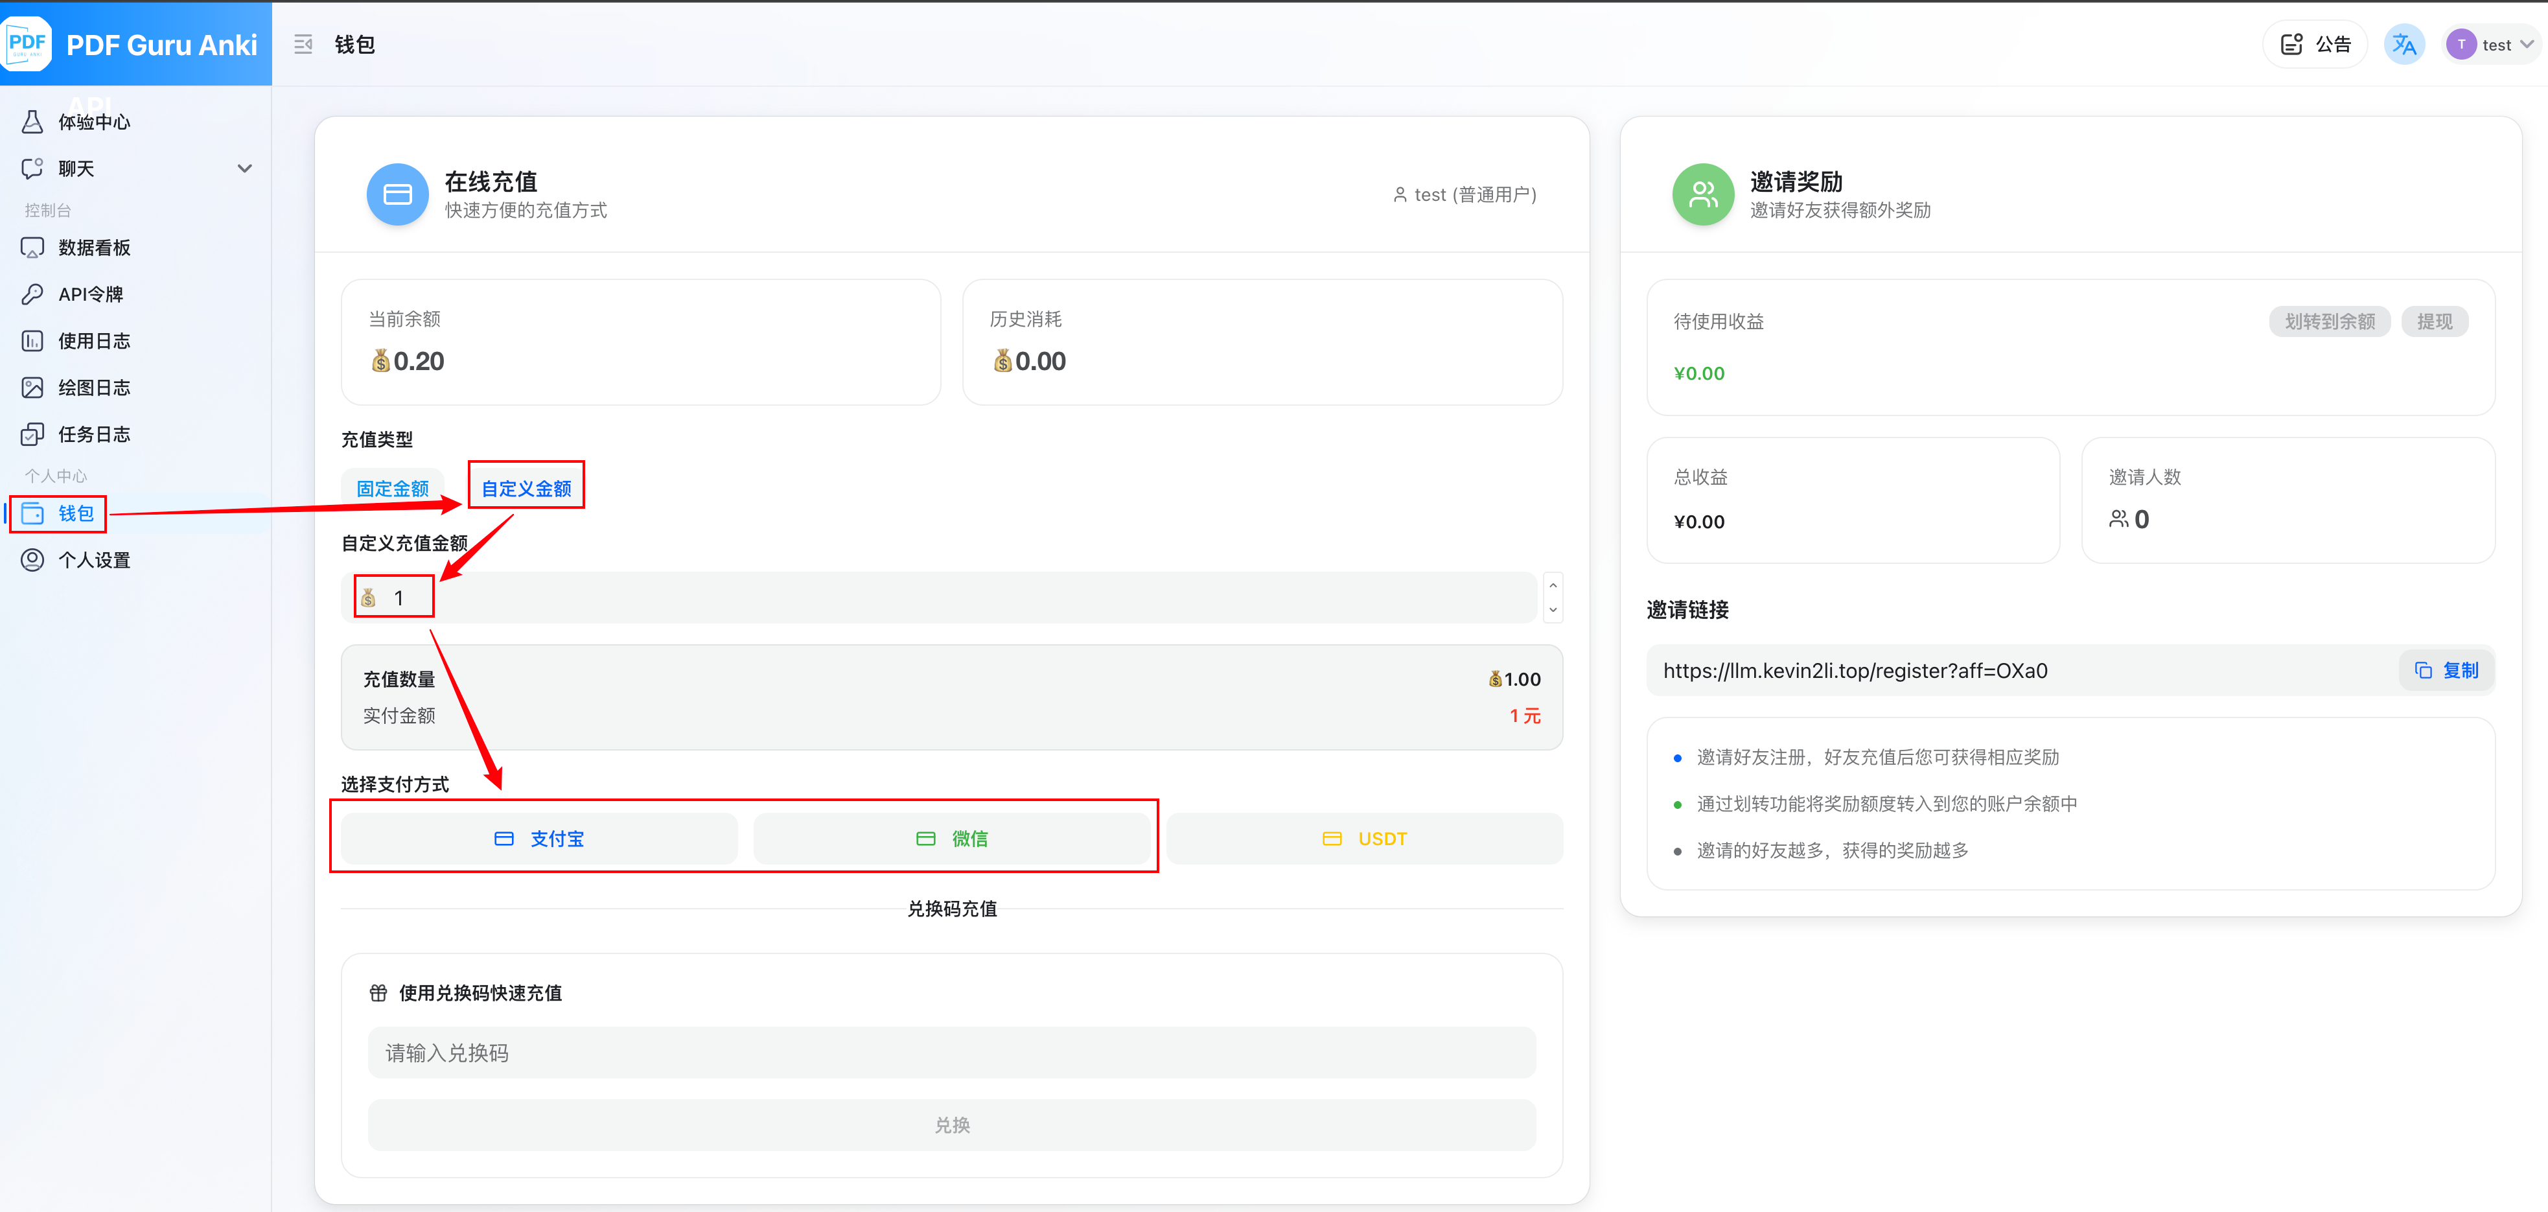Pay with 微信 WeChat button
This screenshot has width=2548, height=1212.
coord(951,839)
